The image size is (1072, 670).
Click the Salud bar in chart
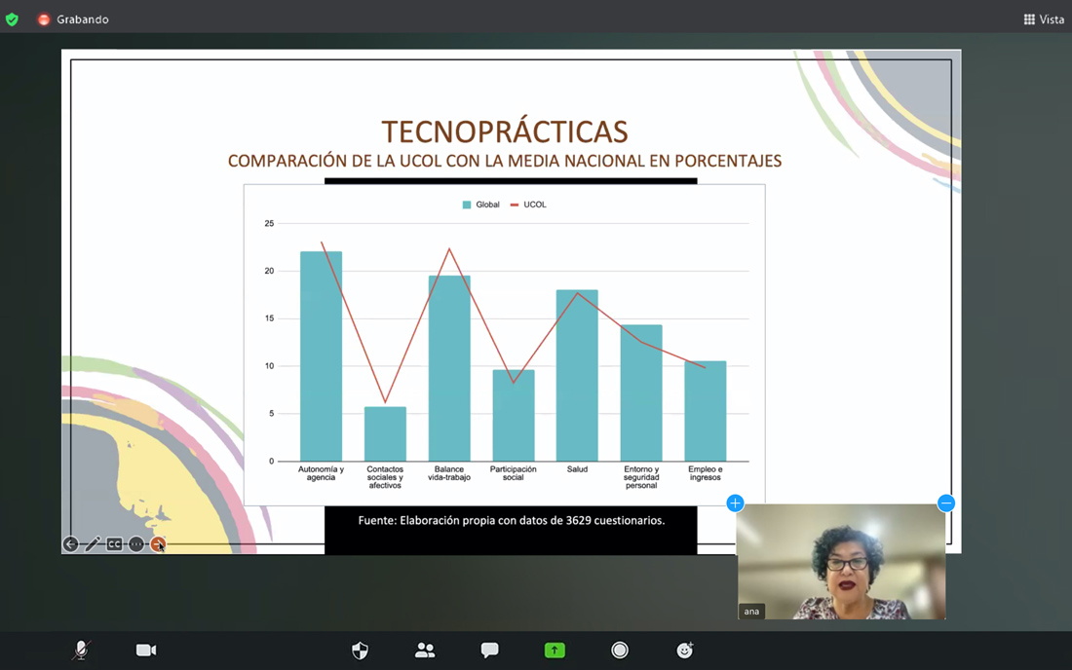pos(577,376)
